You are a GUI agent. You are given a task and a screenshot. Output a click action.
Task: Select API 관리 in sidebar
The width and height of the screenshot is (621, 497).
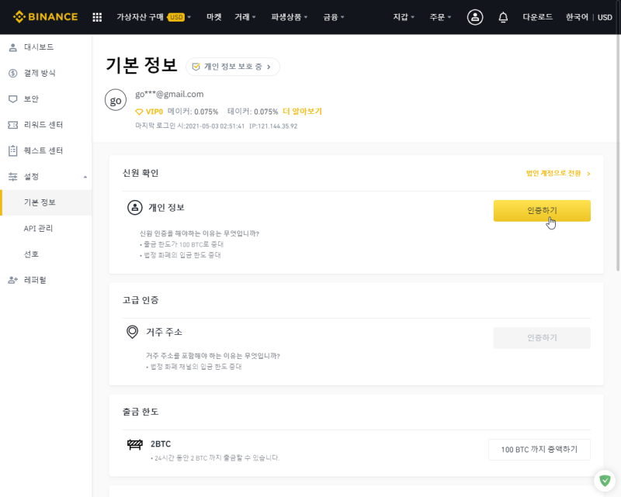click(x=38, y=228)
